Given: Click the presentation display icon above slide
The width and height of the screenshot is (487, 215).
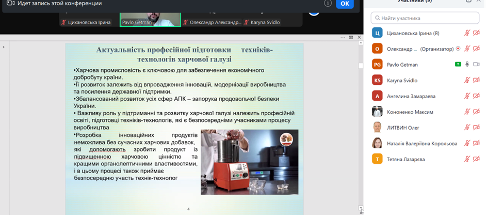Looking at the screenshot, I should point(351,37).
